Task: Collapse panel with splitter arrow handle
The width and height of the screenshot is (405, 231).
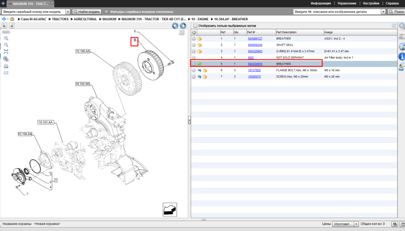Action: (x=189, y=120)
